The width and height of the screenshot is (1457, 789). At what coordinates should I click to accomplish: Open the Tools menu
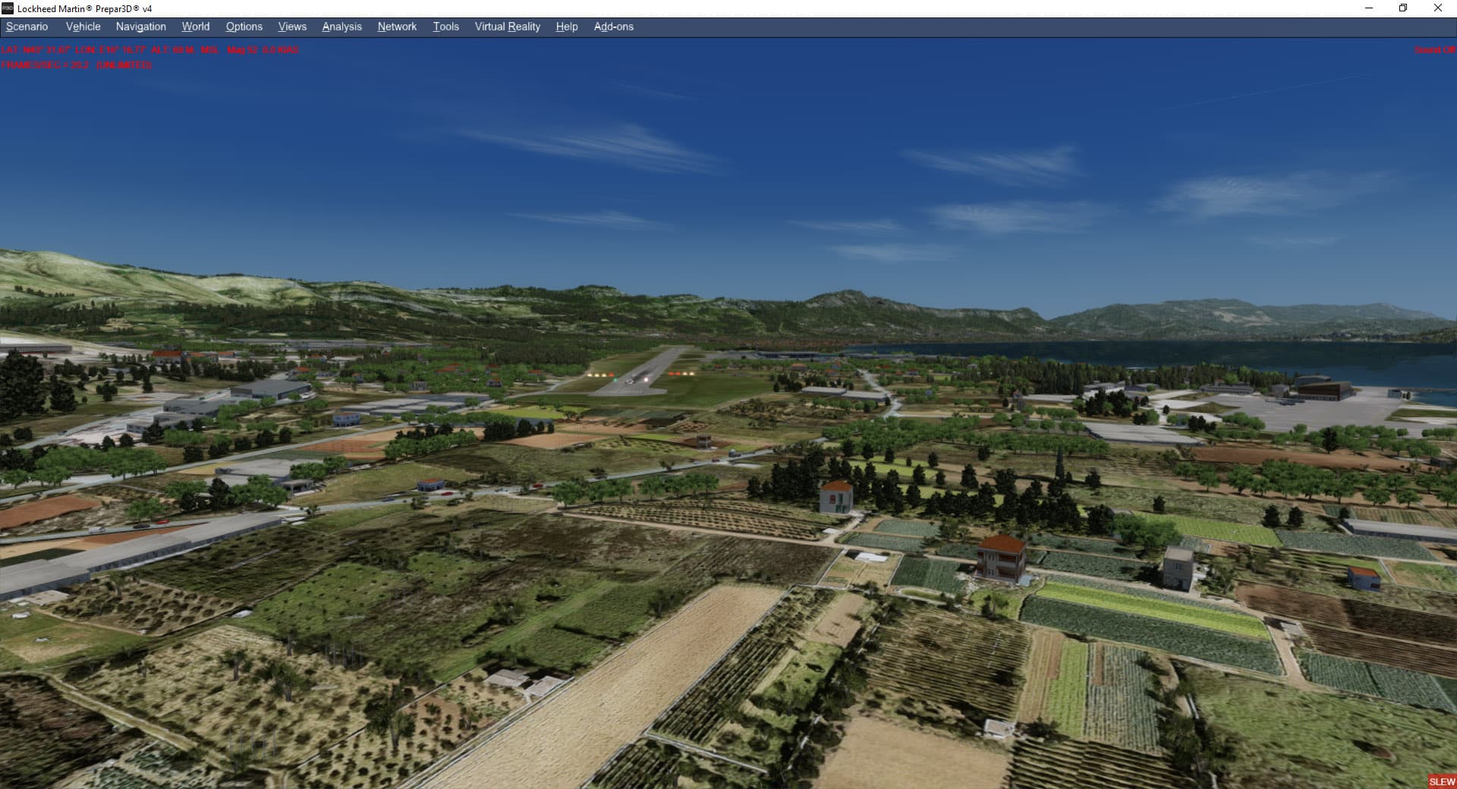pyautogui.click(x=445, y=27)
